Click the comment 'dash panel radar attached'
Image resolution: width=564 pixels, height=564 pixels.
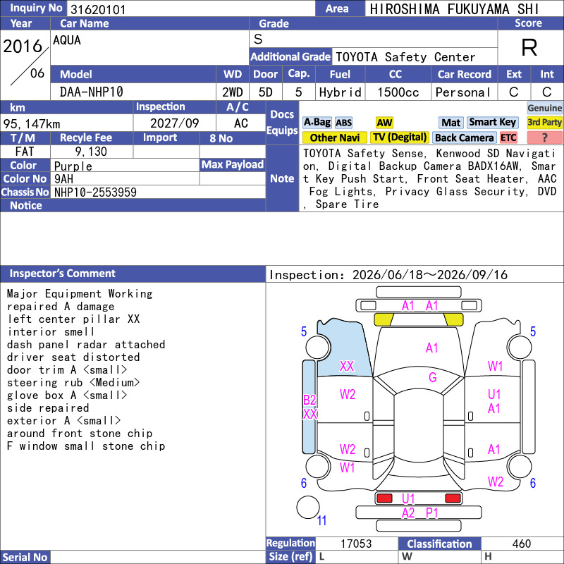(x=86, y=344)
